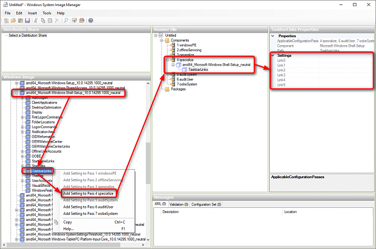Choose Add Setting to Pass 4 specialize
Image resolution: width=376 pixels, height=249 pixels.
pos(88,193)
